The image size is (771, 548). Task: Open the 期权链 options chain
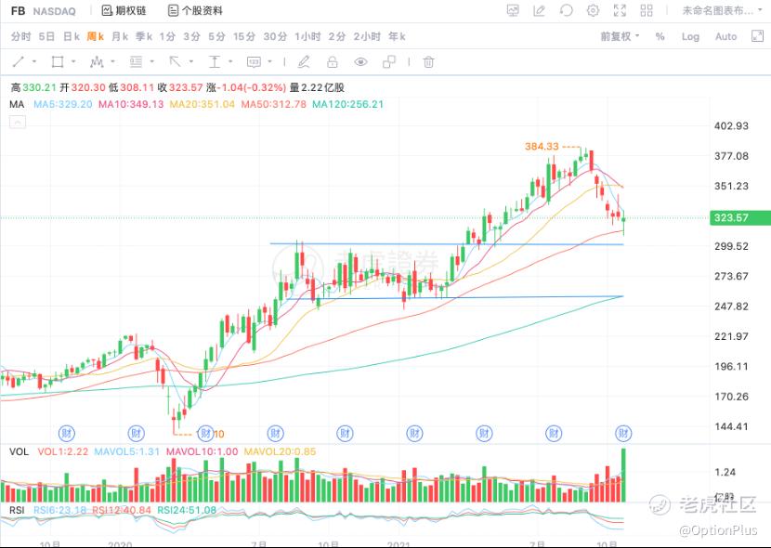click(124, 10)
